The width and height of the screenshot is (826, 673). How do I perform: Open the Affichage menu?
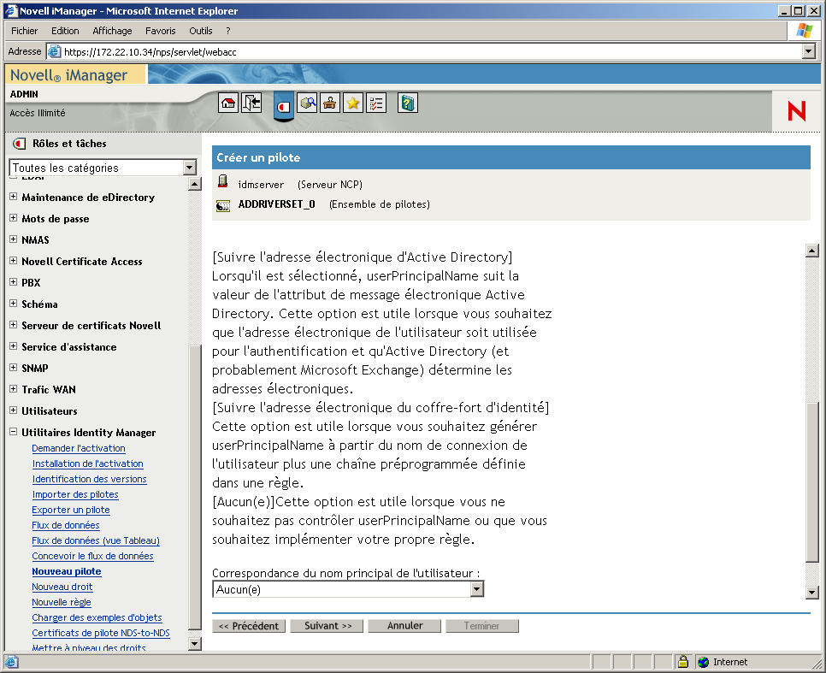(112, 30)
